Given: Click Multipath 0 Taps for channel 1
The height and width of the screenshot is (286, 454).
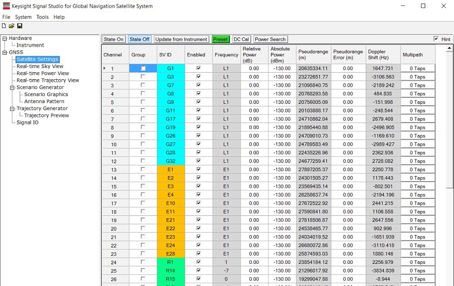Looking at the screenshot, I should (x=417, y=69).
